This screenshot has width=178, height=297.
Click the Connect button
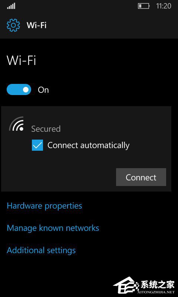click(x=141, y=177)
